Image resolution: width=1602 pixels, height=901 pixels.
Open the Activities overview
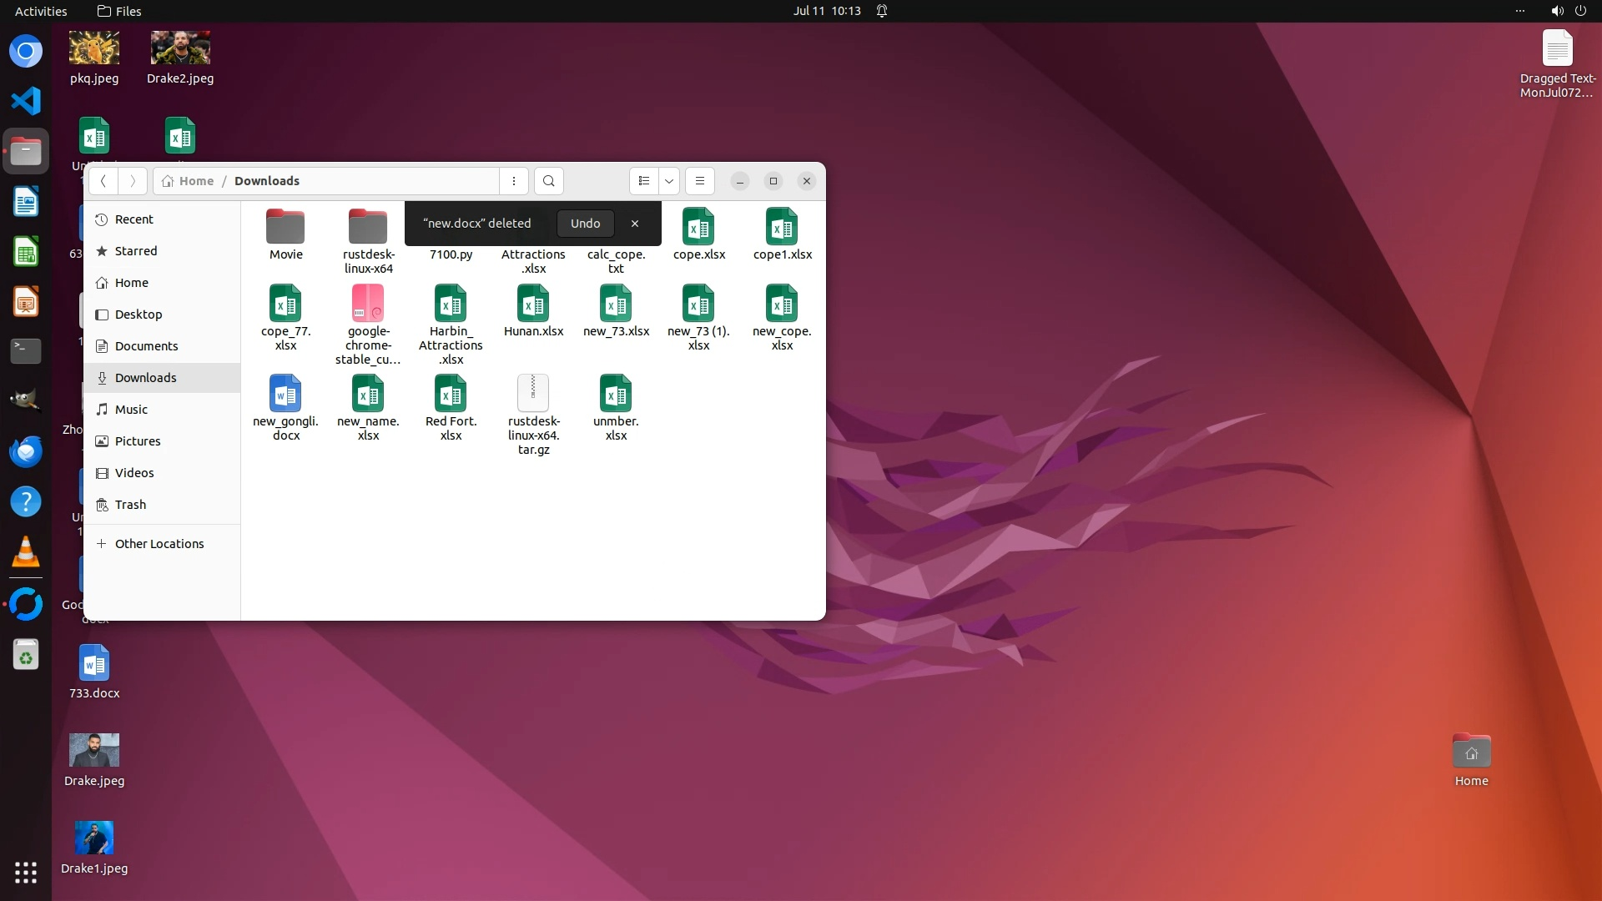[x=41, y=11]
